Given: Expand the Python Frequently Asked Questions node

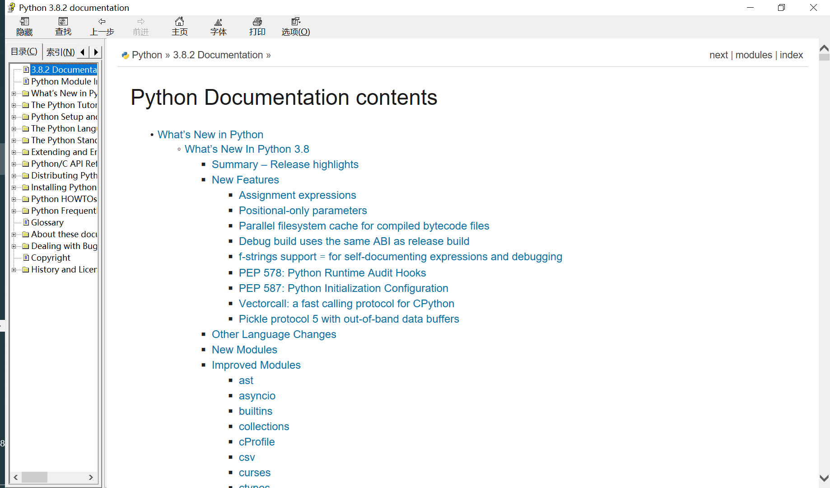Looking at the screenshot, I should (14, 211).
